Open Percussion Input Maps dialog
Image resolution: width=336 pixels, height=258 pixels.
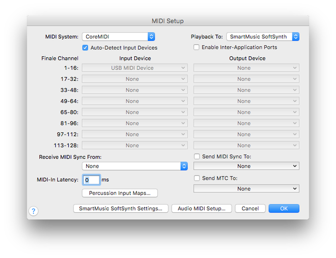click(x=120, y=193)
